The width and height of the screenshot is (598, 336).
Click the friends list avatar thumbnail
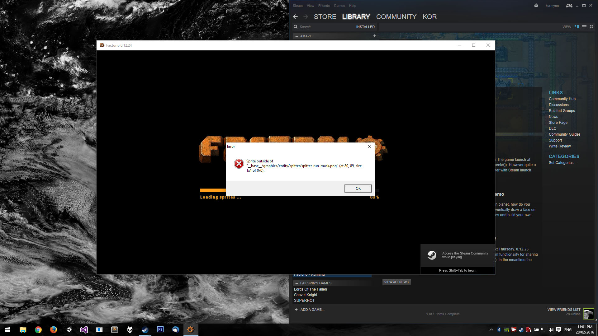tap(588, 314)
